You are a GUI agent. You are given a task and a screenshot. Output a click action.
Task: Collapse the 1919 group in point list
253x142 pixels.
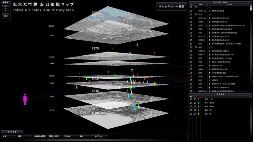196,15
